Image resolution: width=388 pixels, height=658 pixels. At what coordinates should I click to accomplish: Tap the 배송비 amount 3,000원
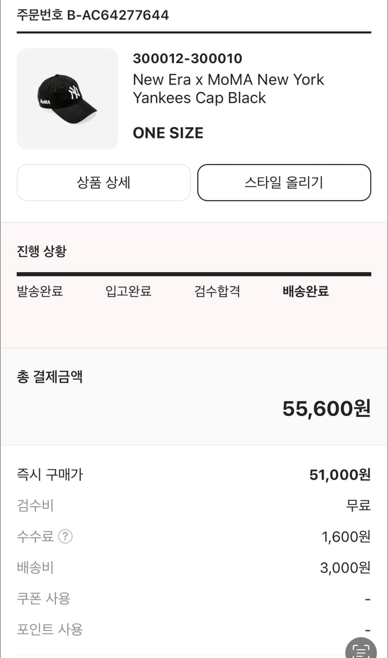click(x=345, y=568)
